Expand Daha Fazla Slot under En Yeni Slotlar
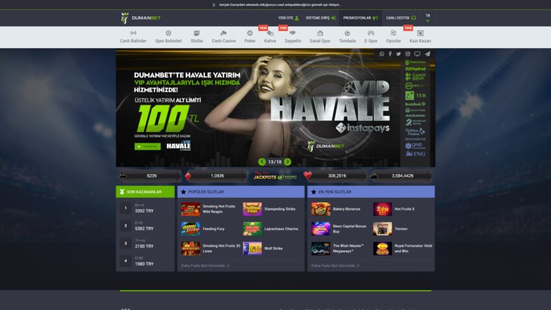551x310 pixels. tap(335, 265)
